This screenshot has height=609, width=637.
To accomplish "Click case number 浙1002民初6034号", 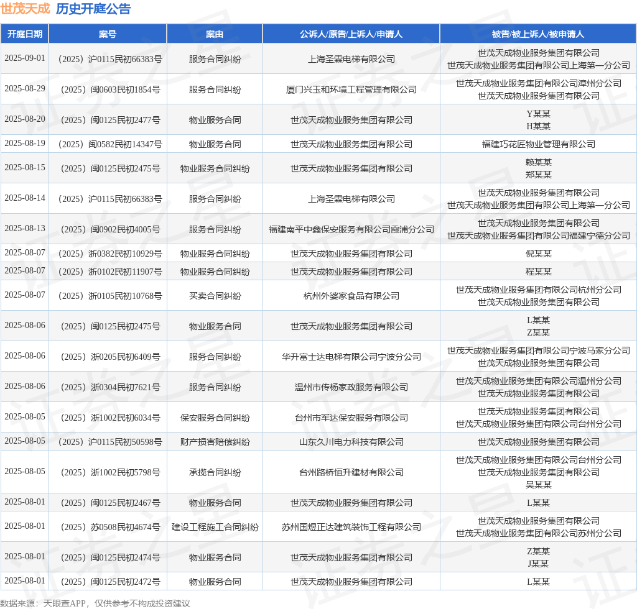I will point(110,418).
